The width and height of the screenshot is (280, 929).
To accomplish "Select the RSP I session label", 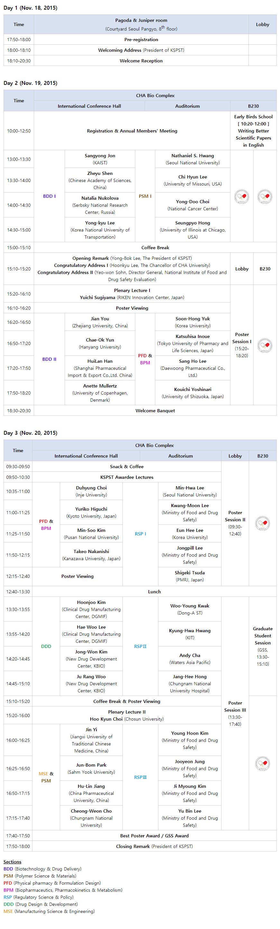I will point(140,534).
